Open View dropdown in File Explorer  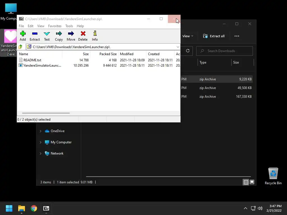click(188, 36)
